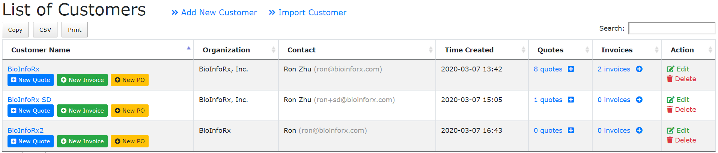Create a New PO for BioInfoRx SD
This screenshot has height=153, width=718.
click(x=129, y=111)
